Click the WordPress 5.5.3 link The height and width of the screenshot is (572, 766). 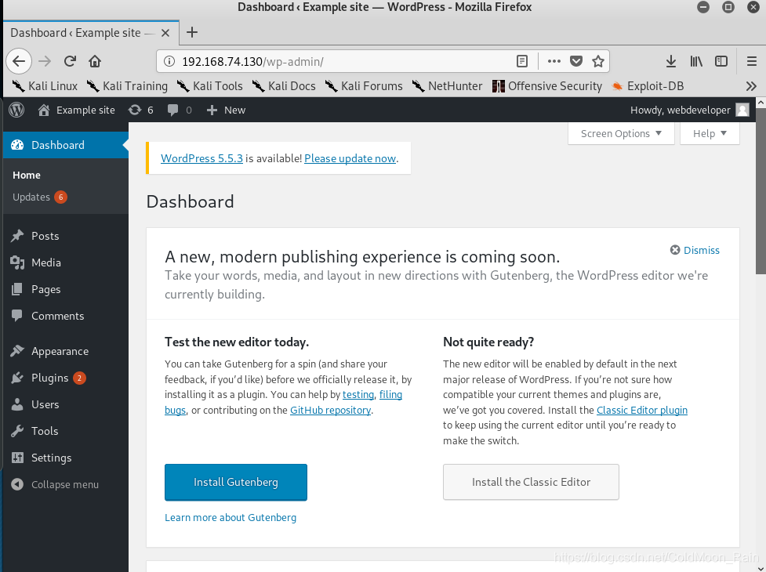pyautogui.click(x=201, y=158)
